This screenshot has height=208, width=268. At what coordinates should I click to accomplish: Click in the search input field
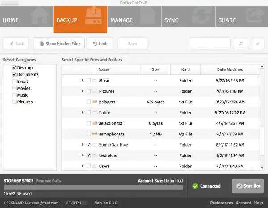210,44
